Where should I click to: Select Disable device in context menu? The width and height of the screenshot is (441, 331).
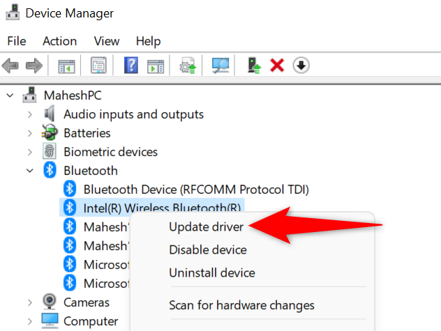(208, 249)
